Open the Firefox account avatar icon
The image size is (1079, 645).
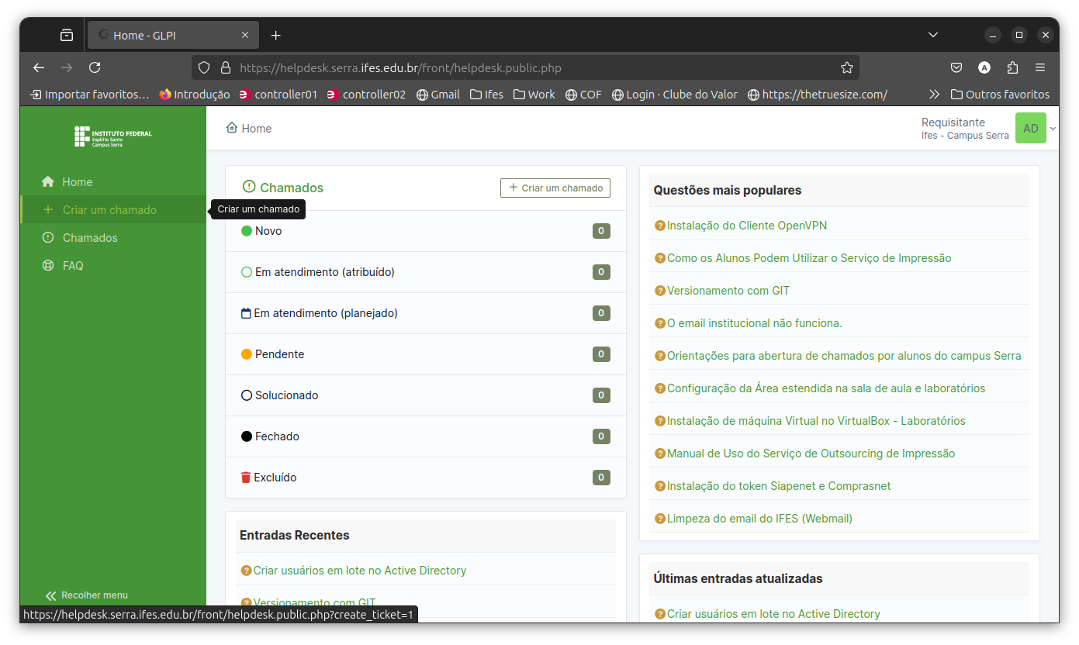[x=984, y=67]
